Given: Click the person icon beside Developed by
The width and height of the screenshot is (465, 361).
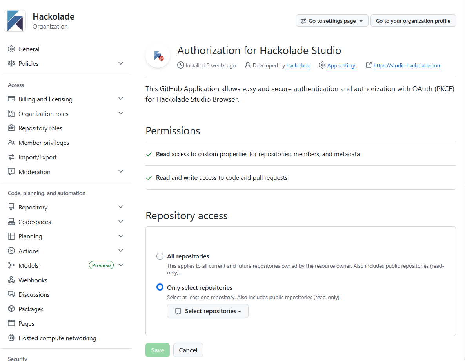Looking at the screenshot, I should [x=248, y=65].
